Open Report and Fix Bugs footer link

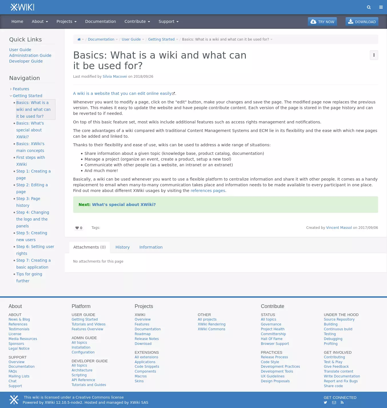coord(341,381)
